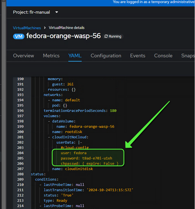
Task: Click the "status: 'True'" line
Action: [59, 195]
